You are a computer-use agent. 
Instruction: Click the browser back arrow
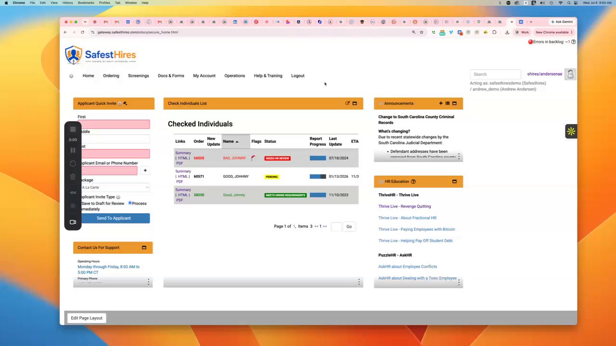click(x=65, y=32)
